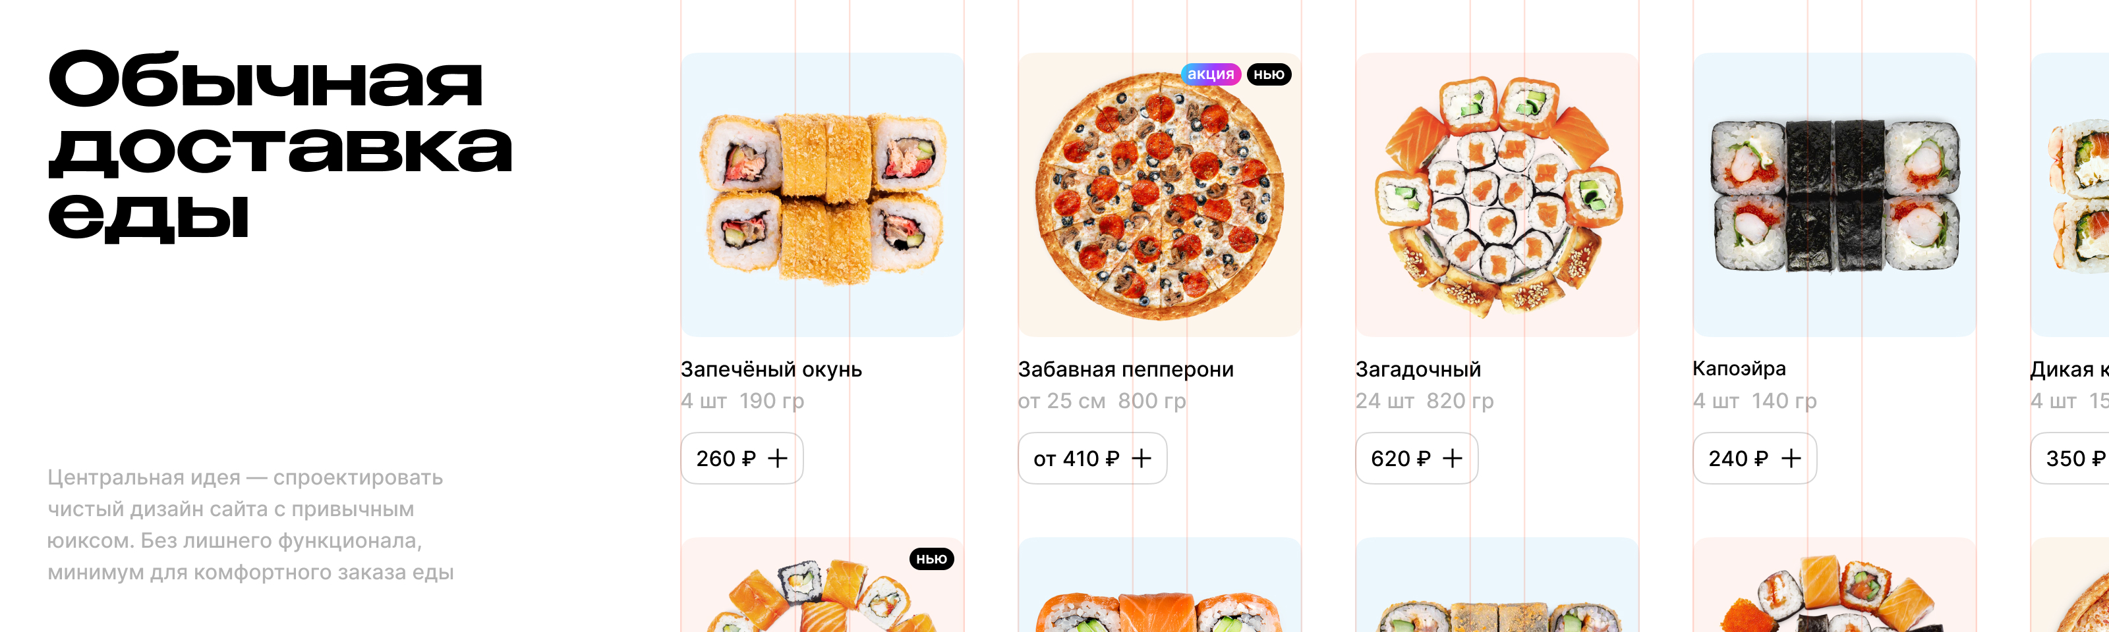Click the Капоэйра product title

tap(1739, 369)
